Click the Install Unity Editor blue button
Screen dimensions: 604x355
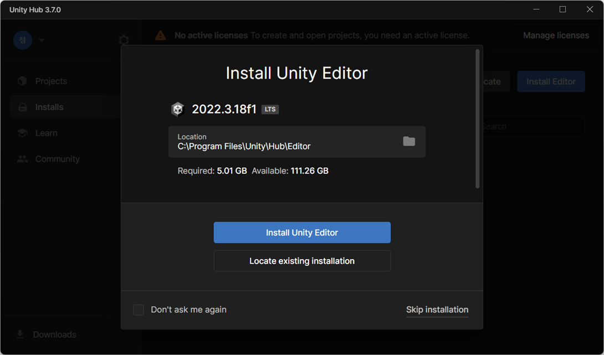tap(302, 233)
